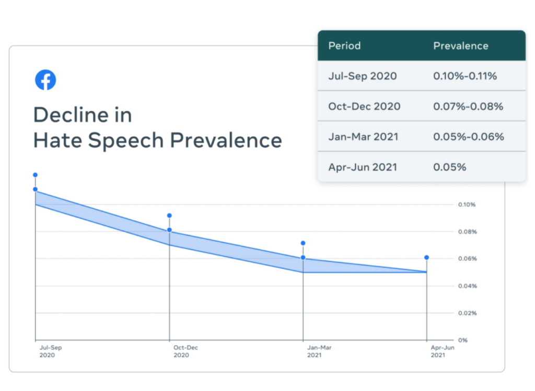This screenshot has height=391, width=535.
Task: Click the Jul-Sep 2020 table row label
Action: pyautogui.click(x=362, y=76)
